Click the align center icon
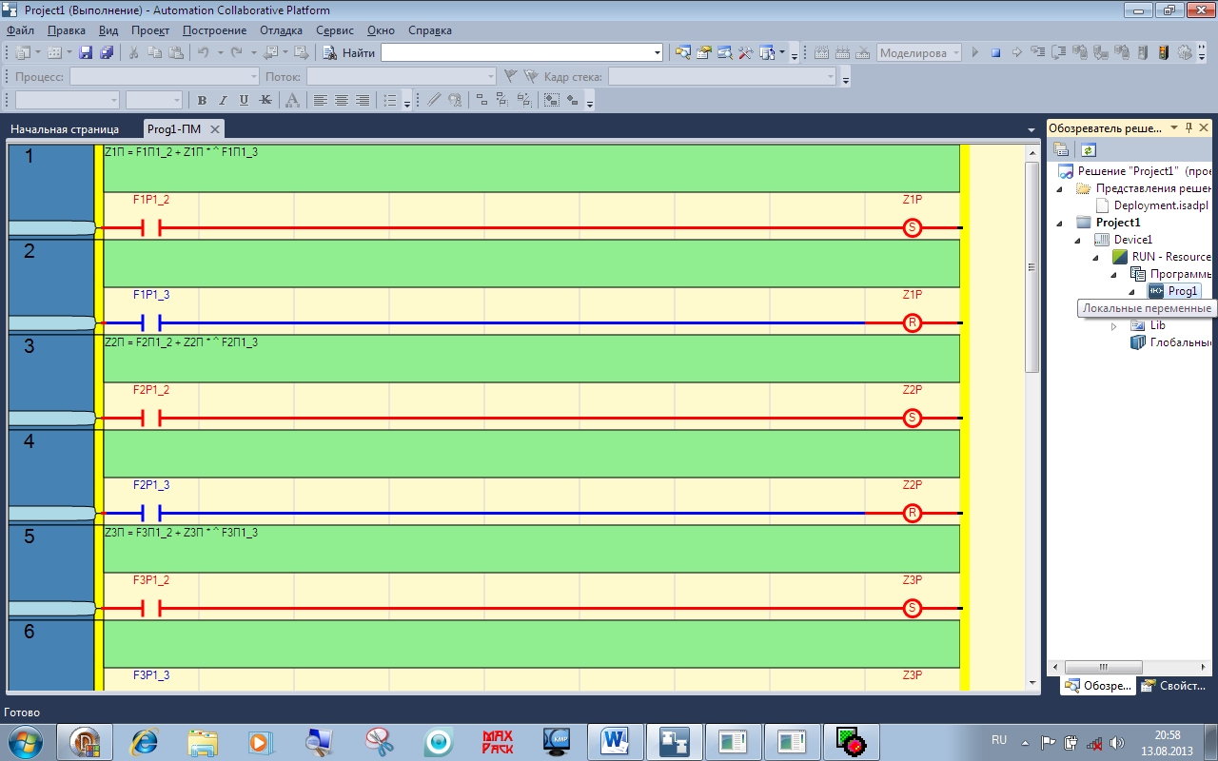1218x761 pixels. click(x=342, y=100)
